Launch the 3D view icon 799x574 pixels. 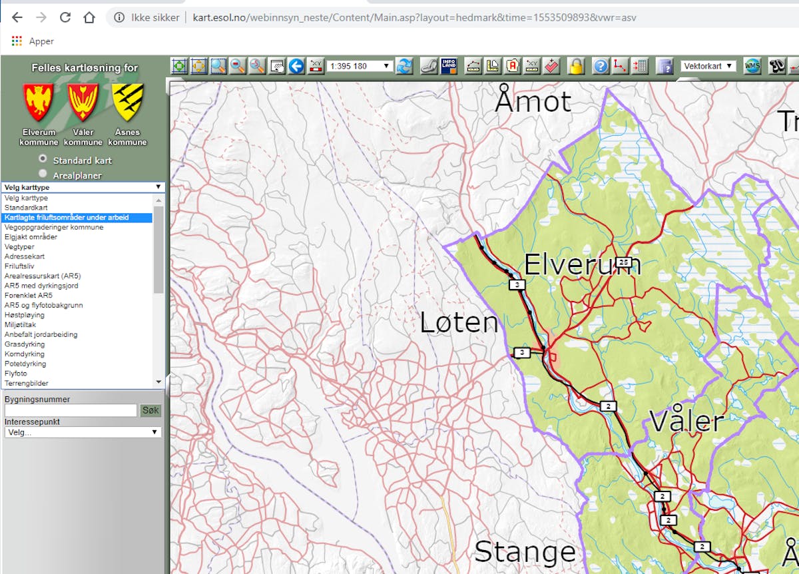coord(777,67)
